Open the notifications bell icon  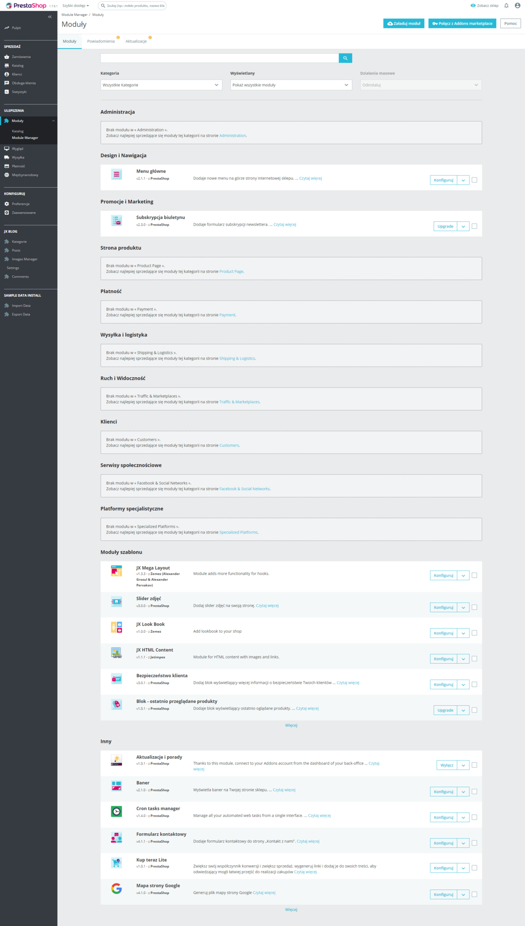(506, 6)
